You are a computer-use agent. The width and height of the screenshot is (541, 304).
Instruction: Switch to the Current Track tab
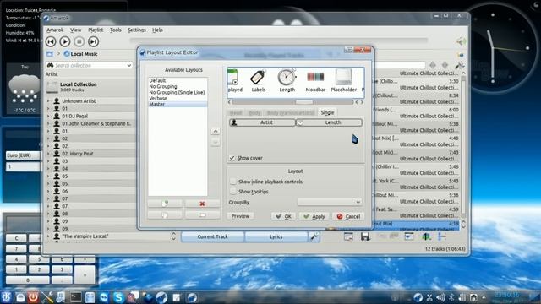point(212,236)
